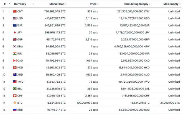Viewport: 187px width, 115px height.
Task: Open the KRW currency link
Action: (20, 47)
